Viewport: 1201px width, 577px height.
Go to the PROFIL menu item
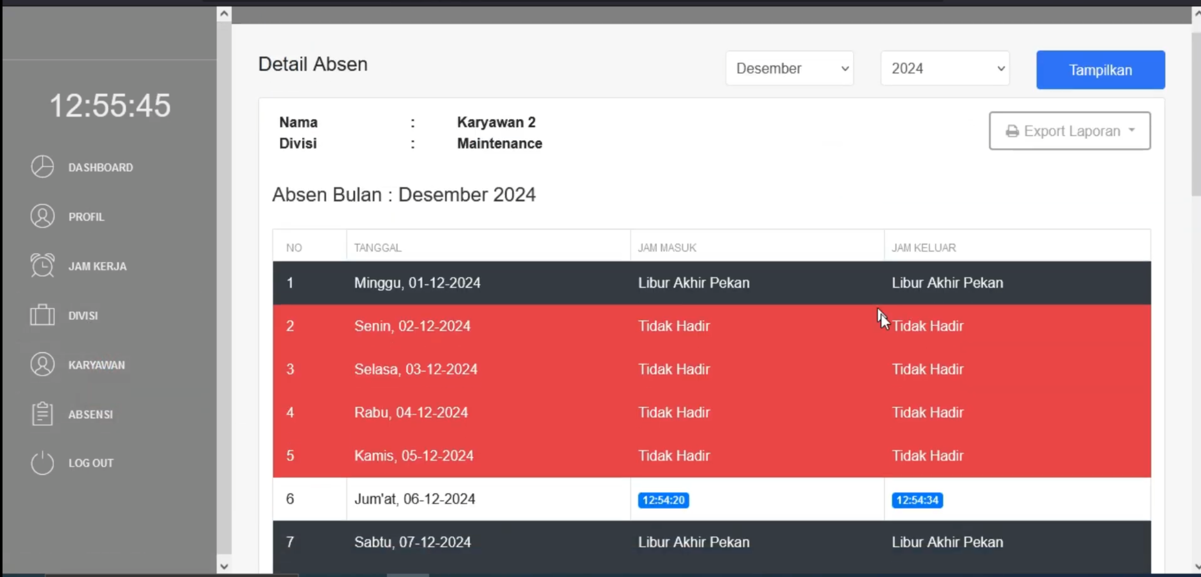[86, 217]
